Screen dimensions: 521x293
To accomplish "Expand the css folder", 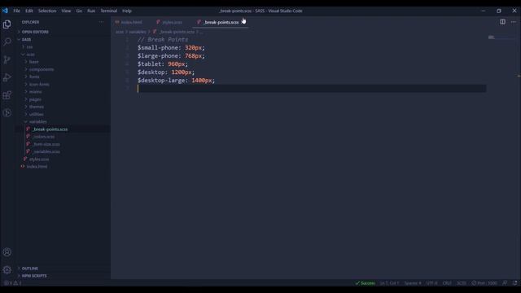I will coord(29,47).
